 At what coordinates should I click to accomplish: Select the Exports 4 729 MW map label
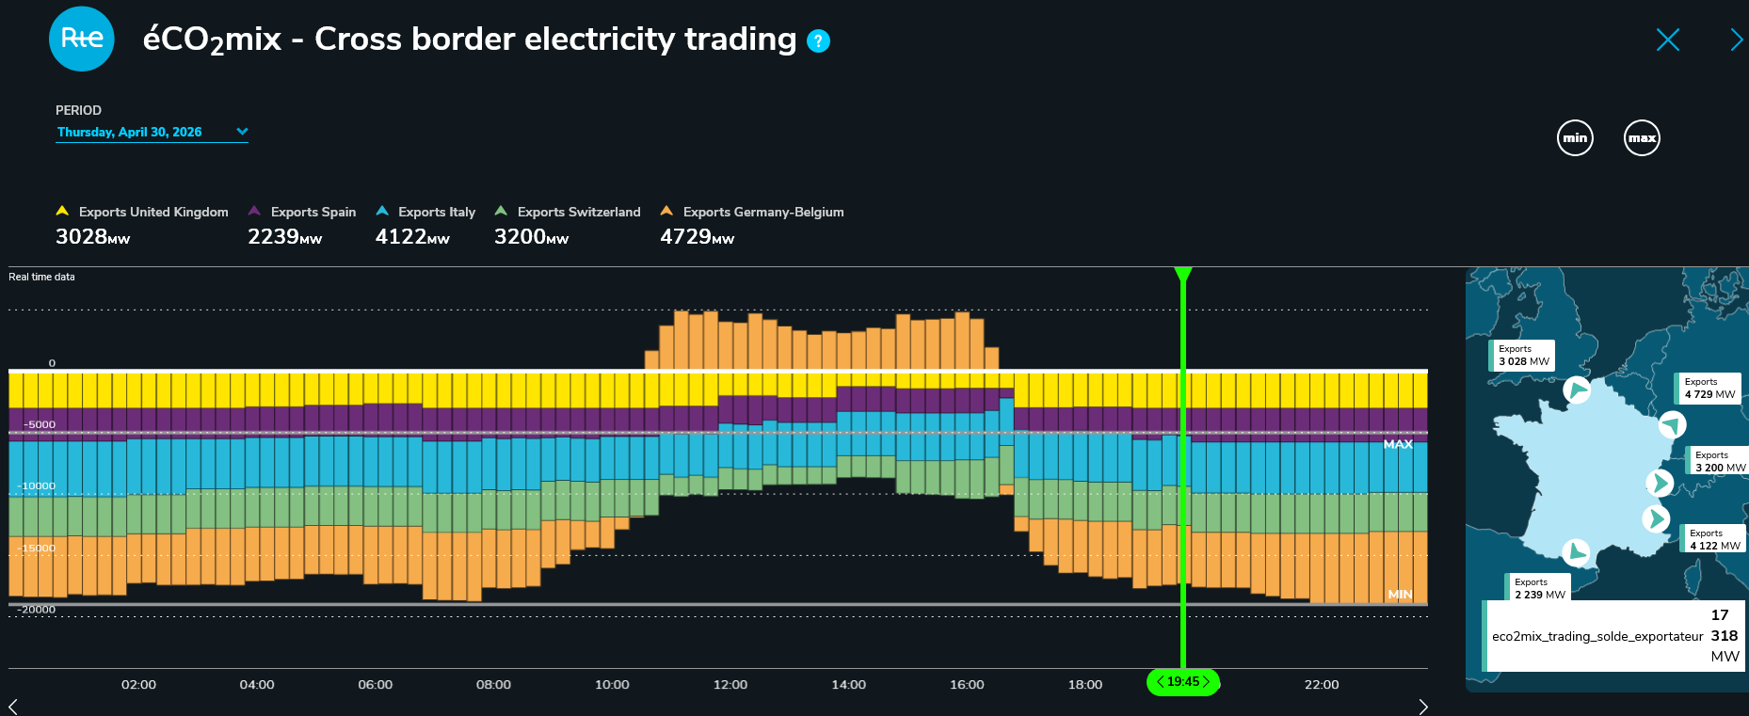pos(1709,389)
